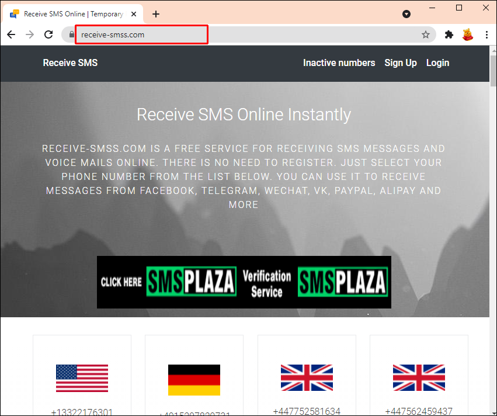Click the vertical page scrollbar
The height and width of the screenshot is (416, 497).
point(493,71)
